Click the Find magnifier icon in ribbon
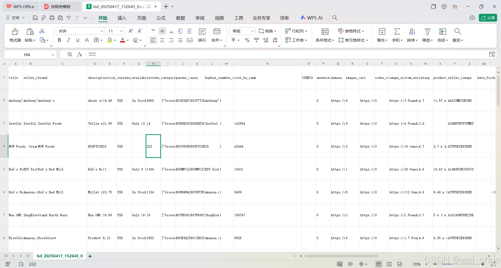Image resolution: width=501 pixels, height=268 pixels. click(458, 31)
